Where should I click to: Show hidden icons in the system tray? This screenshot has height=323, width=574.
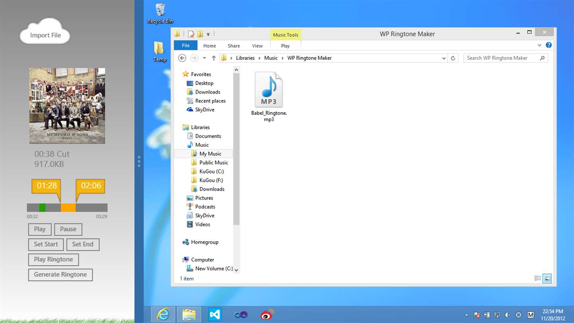click(x=467, y=315)
